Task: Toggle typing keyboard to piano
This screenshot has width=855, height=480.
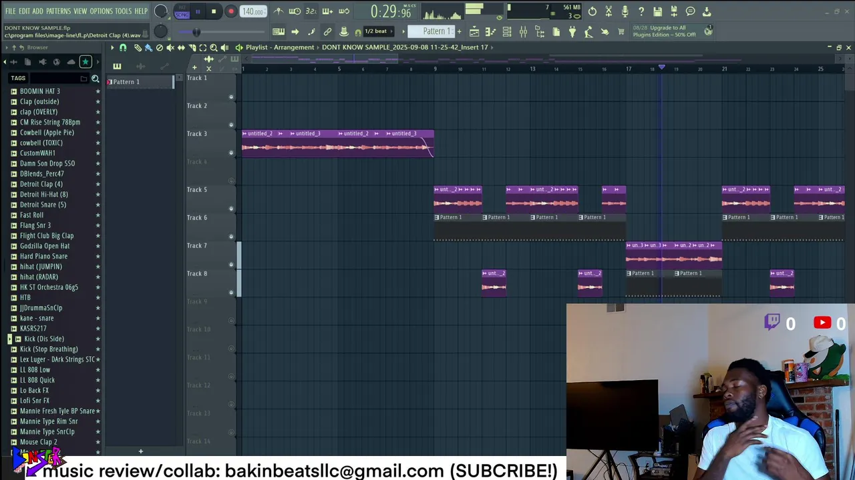Action: pyautogui.click(x=279, y=31)
